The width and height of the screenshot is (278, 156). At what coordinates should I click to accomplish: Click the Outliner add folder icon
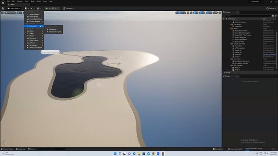point(273,16)
